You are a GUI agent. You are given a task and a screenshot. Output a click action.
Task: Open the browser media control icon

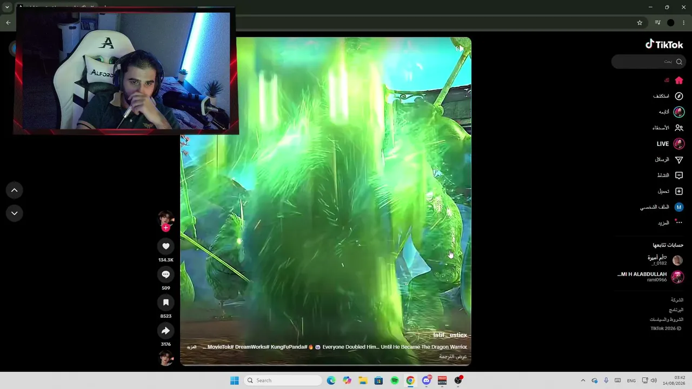tap(657, 23)
